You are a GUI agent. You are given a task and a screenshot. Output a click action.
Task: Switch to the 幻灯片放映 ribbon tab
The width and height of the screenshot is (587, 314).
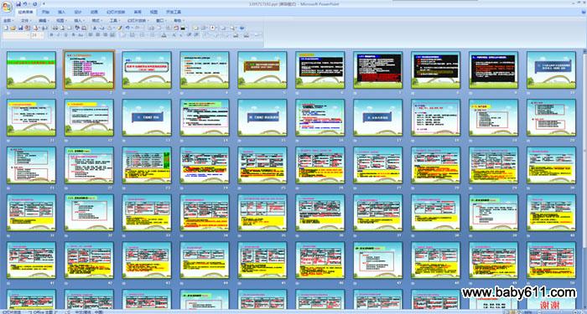pos(116,12)
